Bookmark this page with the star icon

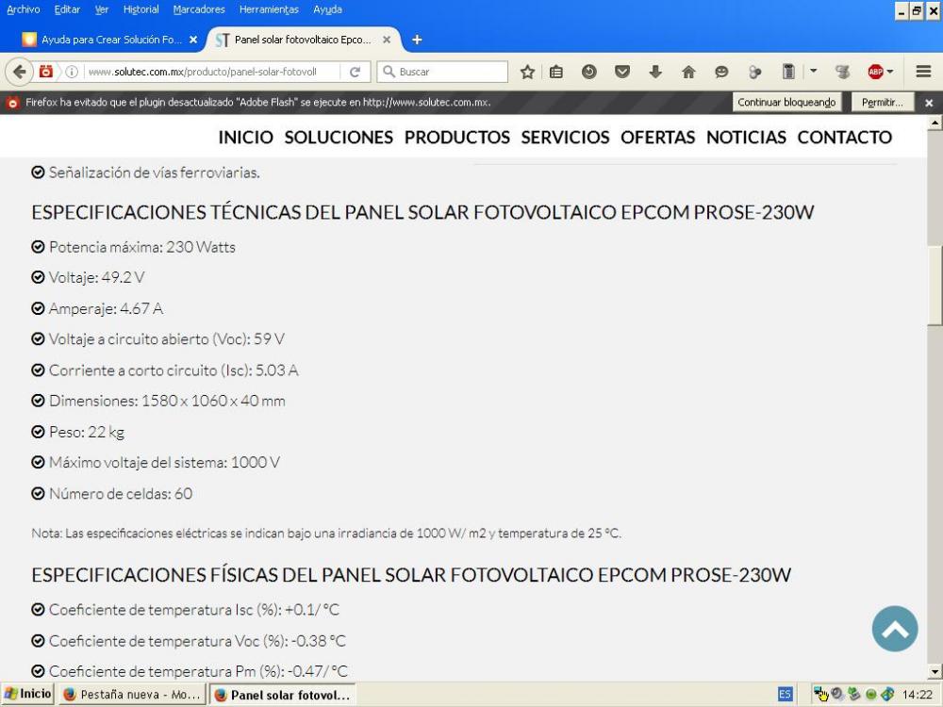[527, 72]
